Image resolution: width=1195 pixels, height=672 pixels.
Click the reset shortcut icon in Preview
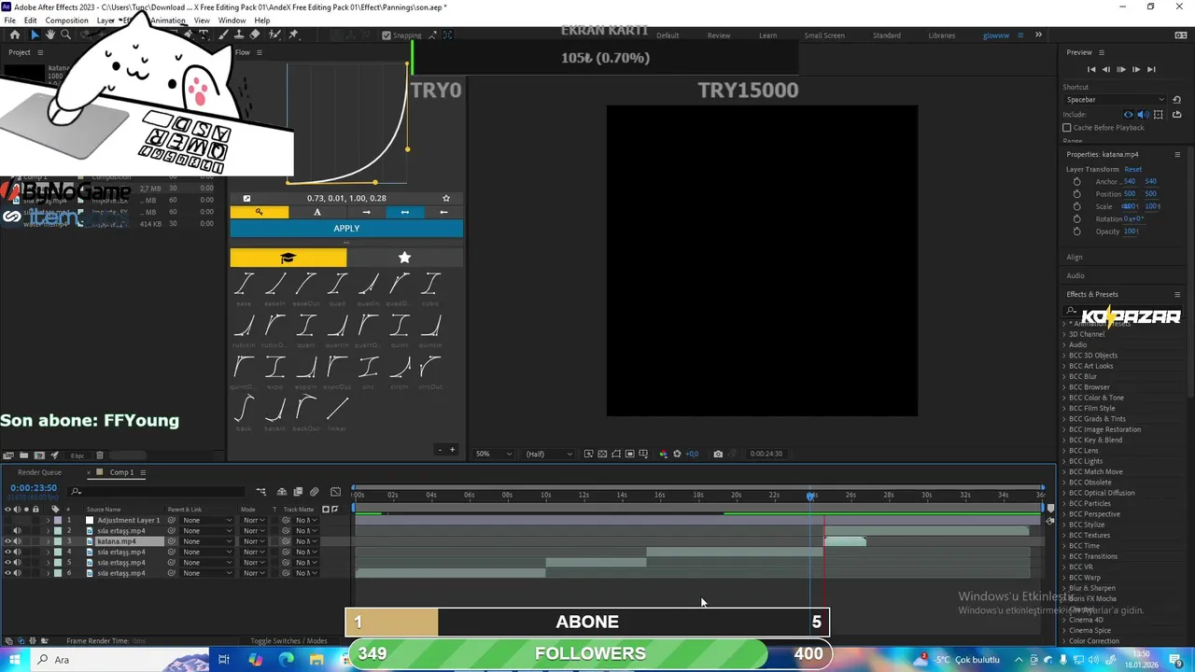pyautogui.click(x=1177, y=100)
